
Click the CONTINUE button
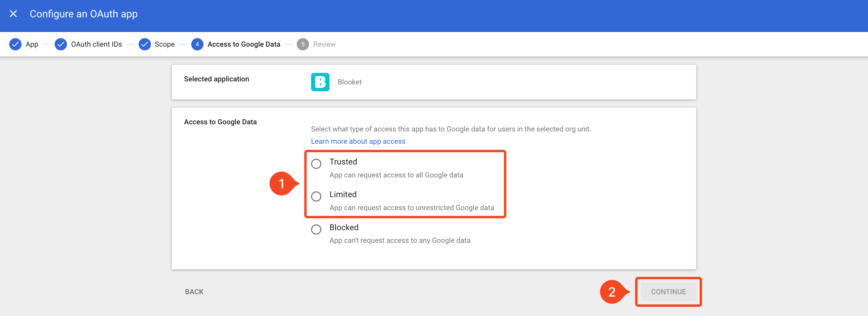pos(668,292)
